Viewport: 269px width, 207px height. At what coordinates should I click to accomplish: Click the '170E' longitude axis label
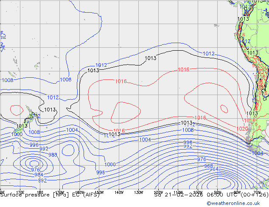click(x=20, y=193)
